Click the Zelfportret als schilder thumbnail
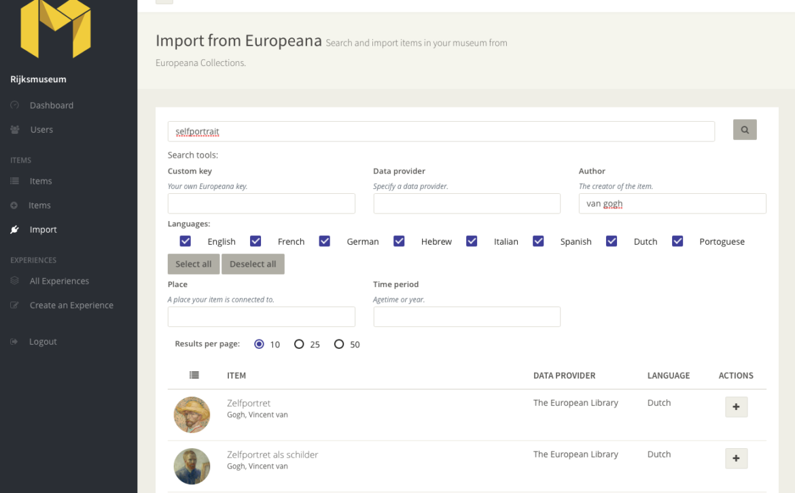Image resolution: width=795 pixels, height=493 pixels. tap(192, 466)
